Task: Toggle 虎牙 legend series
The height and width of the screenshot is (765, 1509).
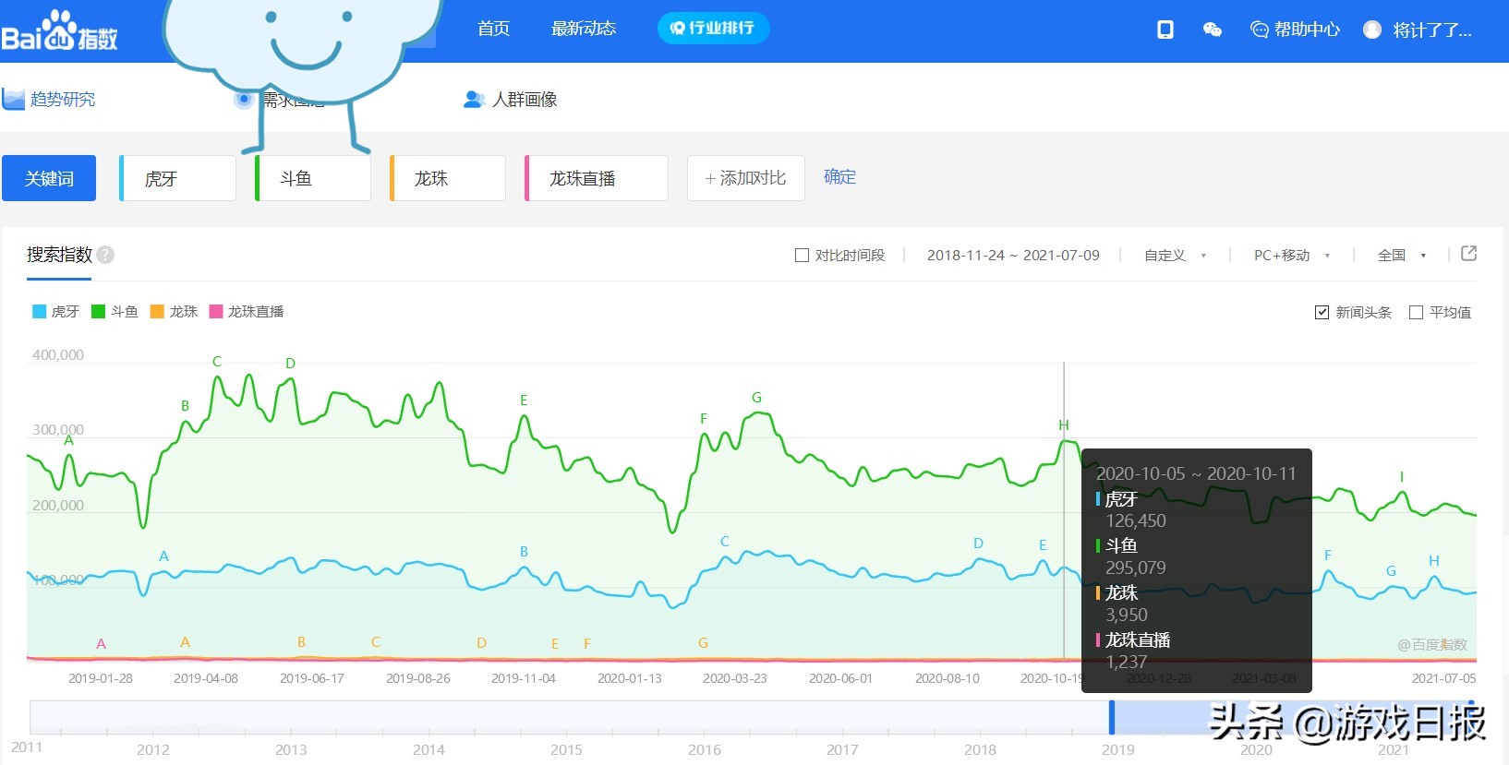Action: (55, 311)
